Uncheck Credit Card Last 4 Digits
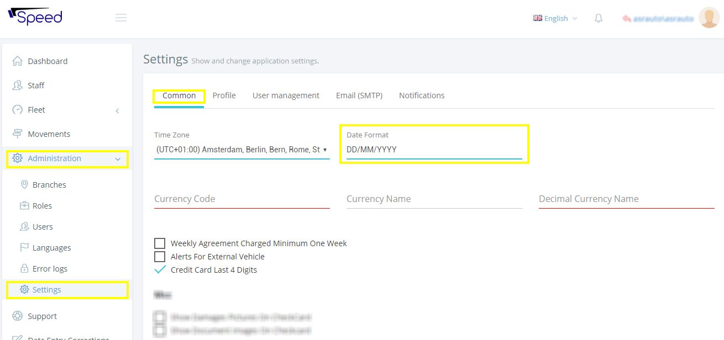The width and height of the screenshot is (724, 340). coord(160,270)
